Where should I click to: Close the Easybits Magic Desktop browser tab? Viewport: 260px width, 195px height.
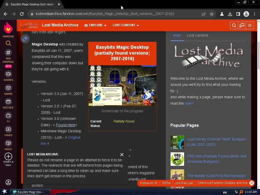[x=59, y=5]
